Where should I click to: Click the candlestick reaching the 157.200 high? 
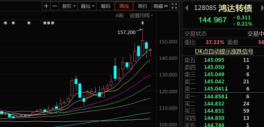click(142, 48)
